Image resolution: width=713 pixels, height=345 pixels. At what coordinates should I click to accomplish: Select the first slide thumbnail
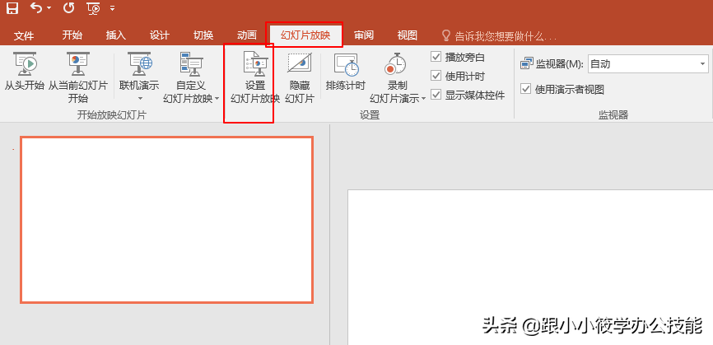tap(166, 220)
